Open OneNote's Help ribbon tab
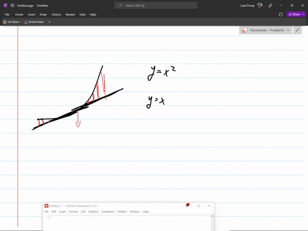Viewport: 308px width, 231px height. [x=93, y=15]
